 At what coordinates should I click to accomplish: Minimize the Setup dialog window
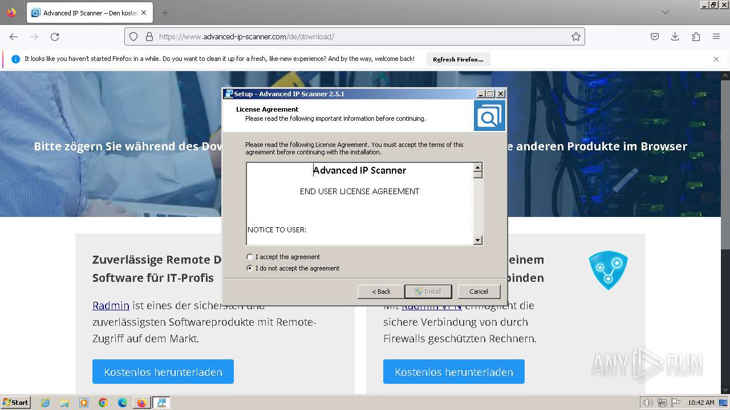[x=481, y=94]
